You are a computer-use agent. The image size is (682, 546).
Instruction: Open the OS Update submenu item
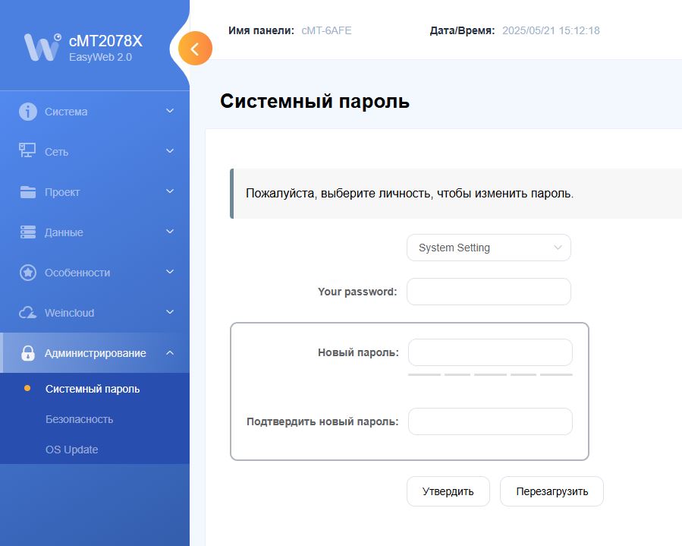point(71,450)
